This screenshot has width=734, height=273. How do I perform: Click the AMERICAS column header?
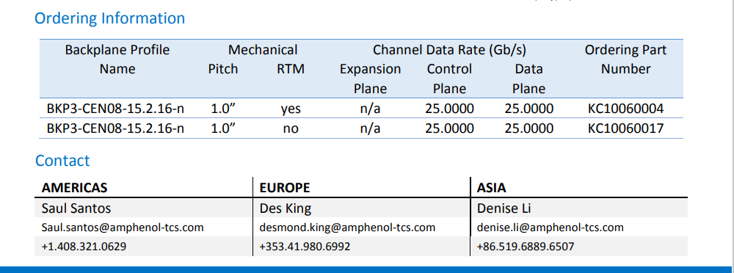point(74,188)
